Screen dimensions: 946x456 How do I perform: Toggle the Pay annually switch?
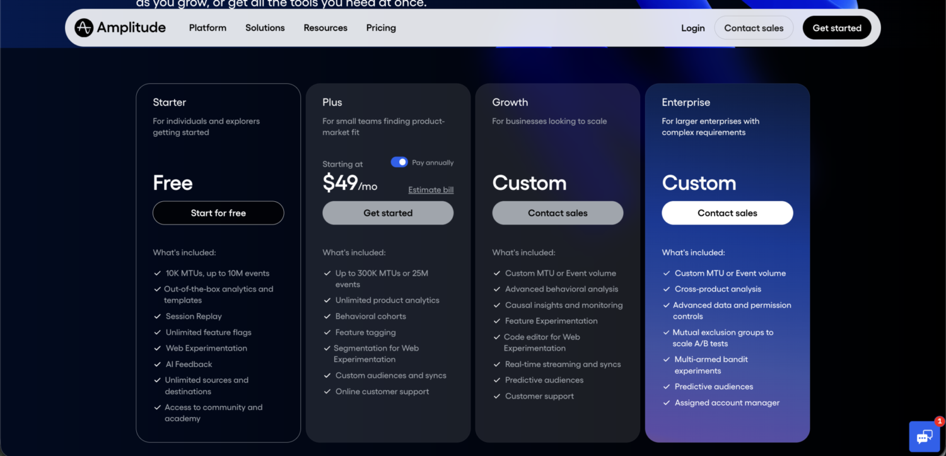[x=399, y=162]
